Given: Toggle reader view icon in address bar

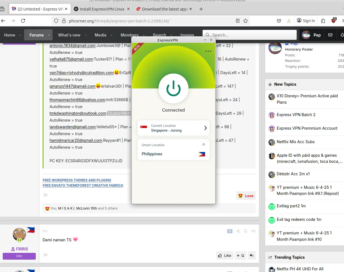Looking at the screenshot, I should click(238, 21).
